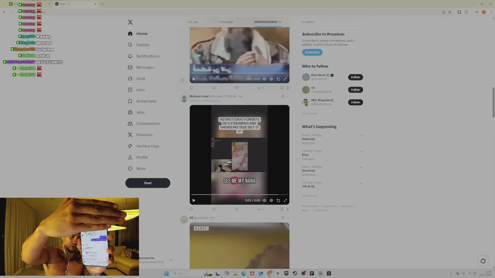Open options for Dumfries trending topic

click(361, 168)
